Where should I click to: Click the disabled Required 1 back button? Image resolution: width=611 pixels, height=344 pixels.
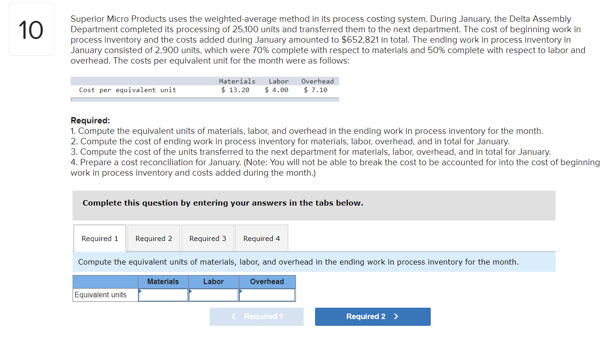256,316
